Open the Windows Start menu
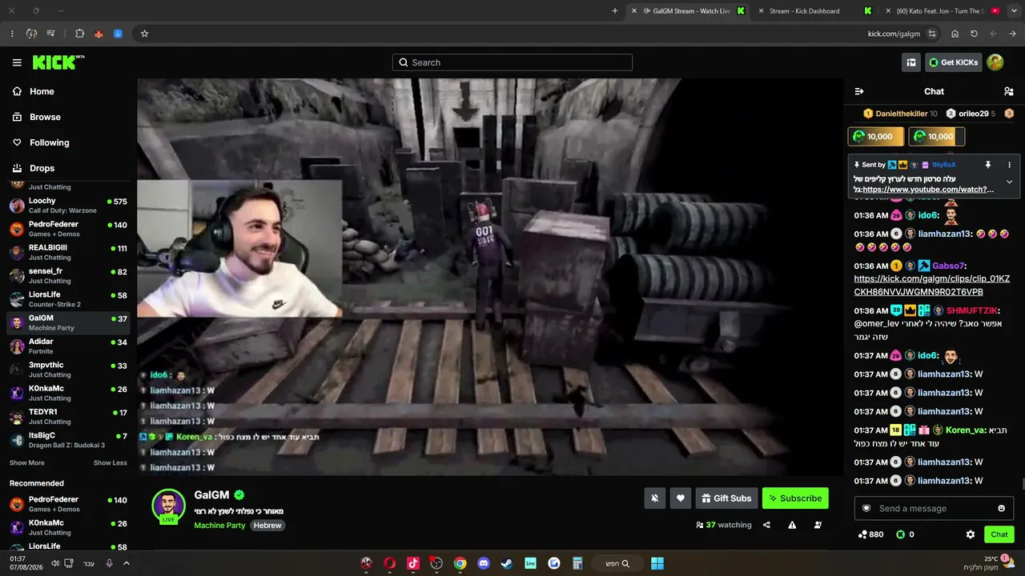Screen dimensions: 1025x576 pyautogui.click(x=657, y=563)
